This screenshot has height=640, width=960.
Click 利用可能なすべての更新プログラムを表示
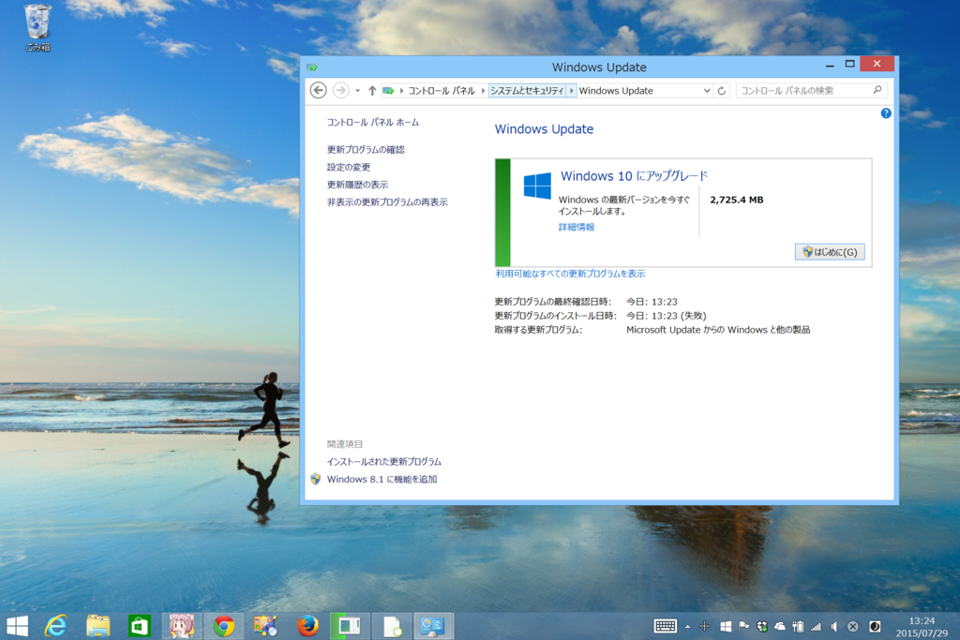[570, 274]
